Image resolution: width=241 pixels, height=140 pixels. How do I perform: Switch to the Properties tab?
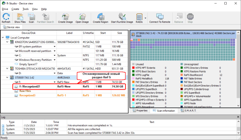pyautogui.click(x=140, y=110)
